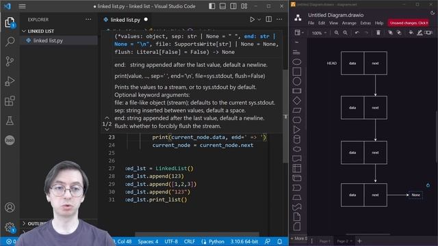This screenshot has height=246, width=438.
Task: Change Spaces: 4 indentation setting
Action: (x=148, y=241)
